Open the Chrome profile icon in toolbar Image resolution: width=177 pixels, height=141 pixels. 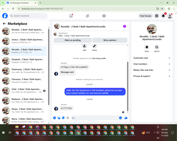point(169,8)
